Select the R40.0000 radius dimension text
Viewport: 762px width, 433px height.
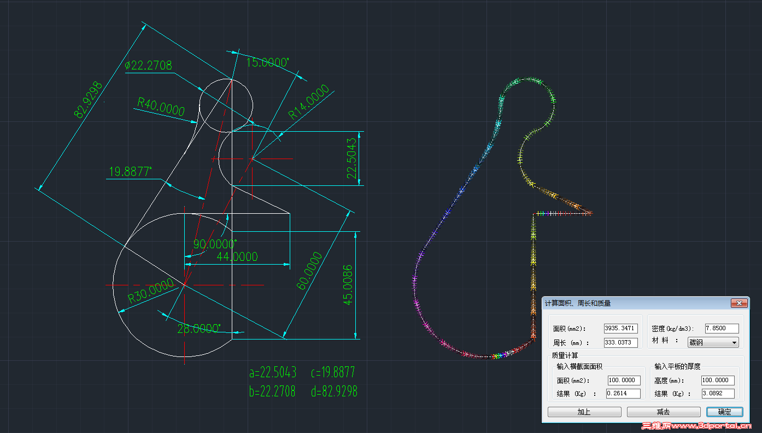point(161,107)
